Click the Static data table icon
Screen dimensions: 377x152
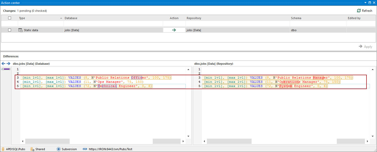[21, 30]
